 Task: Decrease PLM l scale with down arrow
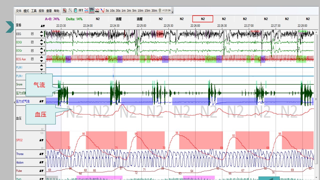pyautogui.click(x=41, y=69)
